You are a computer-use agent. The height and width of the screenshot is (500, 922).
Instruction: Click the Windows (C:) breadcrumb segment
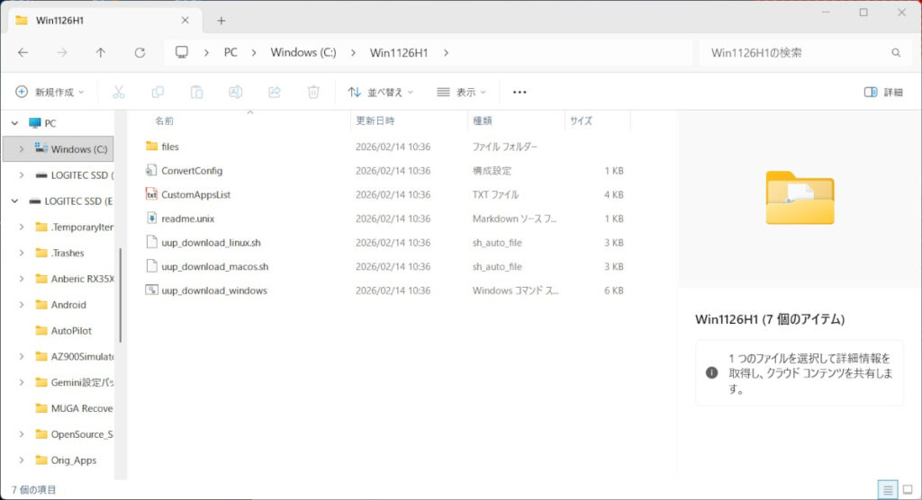(x=303, y=53)
